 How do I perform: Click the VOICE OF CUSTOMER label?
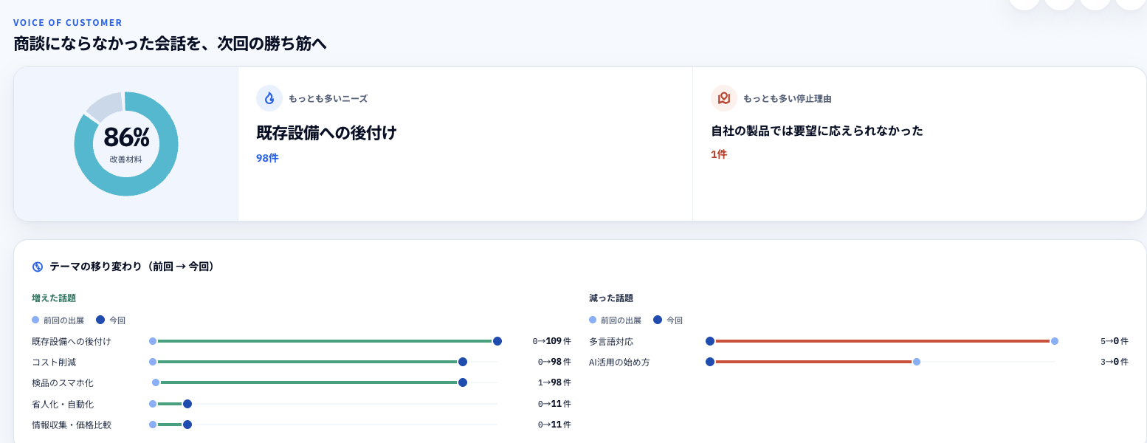pyautogui.click(x=68, y=23)
